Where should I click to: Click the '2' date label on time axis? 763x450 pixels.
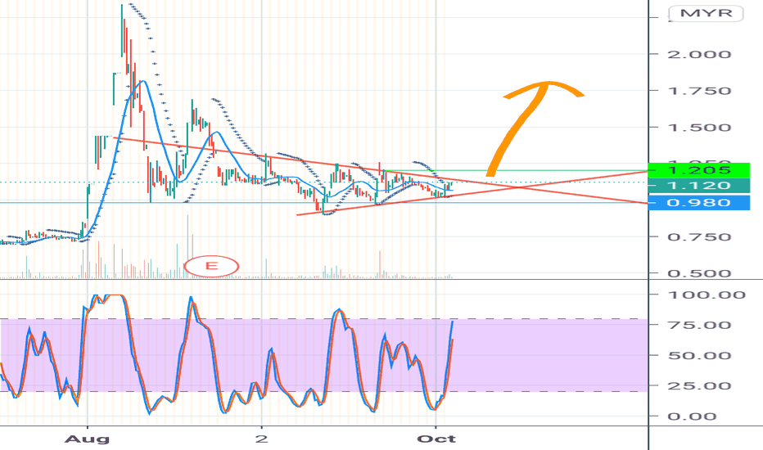pyautogui.click(x=262, y=439)
